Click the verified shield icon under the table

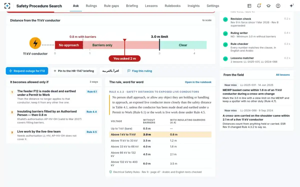[x=110, y=172]
